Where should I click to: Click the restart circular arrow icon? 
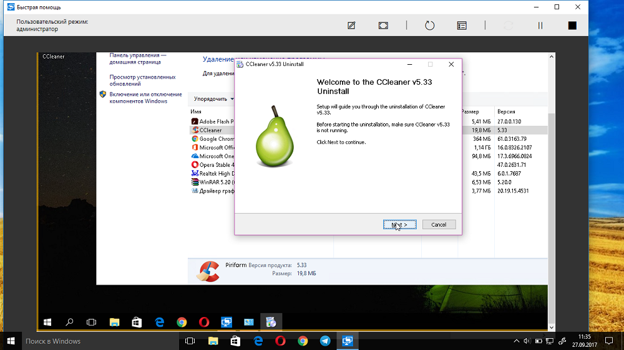click(430, 26)
